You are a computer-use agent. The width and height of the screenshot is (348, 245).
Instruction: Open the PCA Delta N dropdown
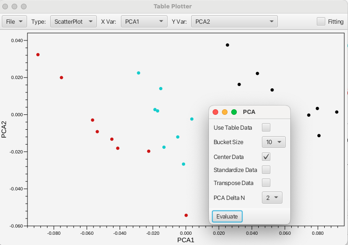272,198
